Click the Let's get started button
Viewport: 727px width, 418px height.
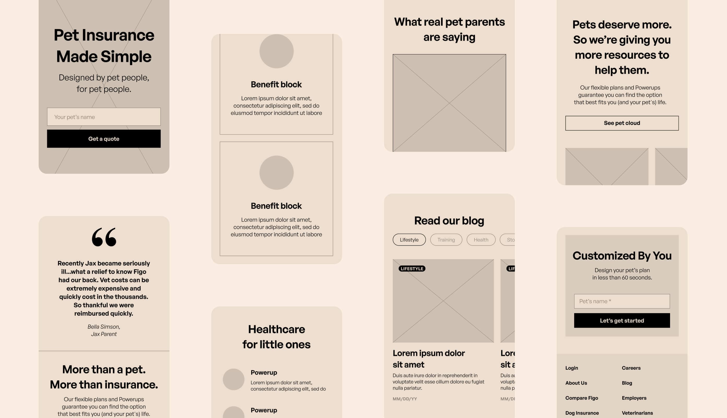coord(622,320)
